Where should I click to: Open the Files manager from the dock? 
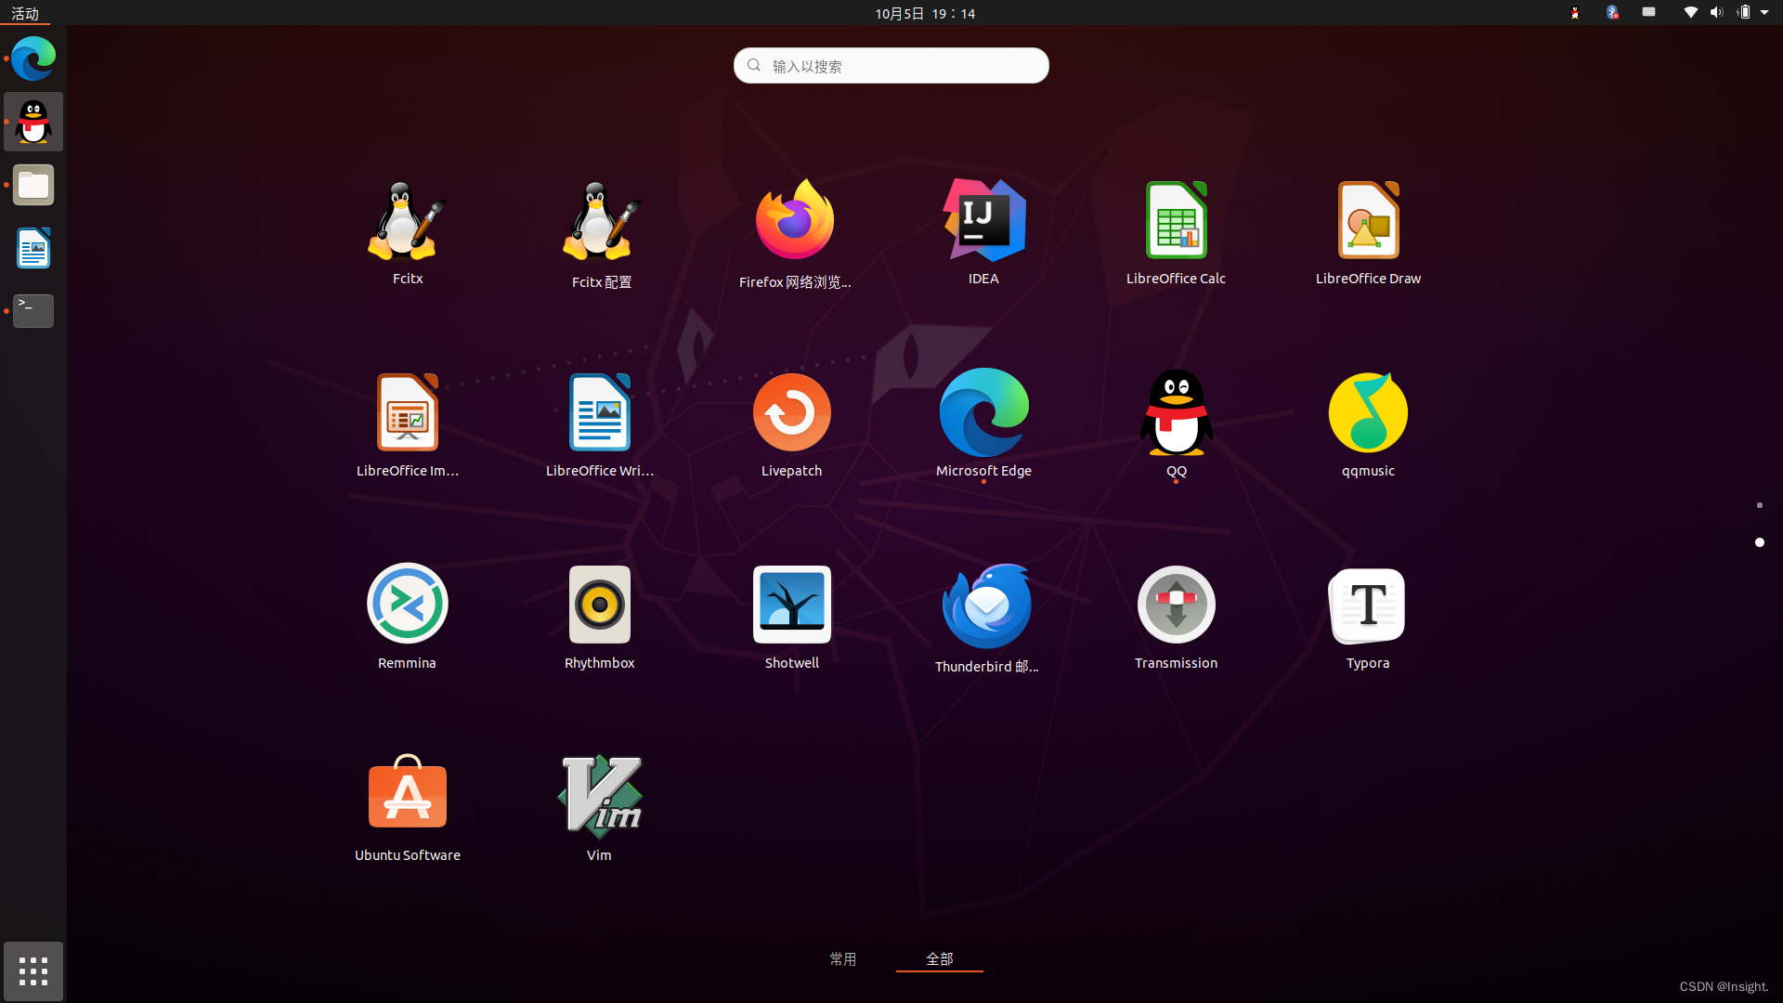tap(33, 185)
